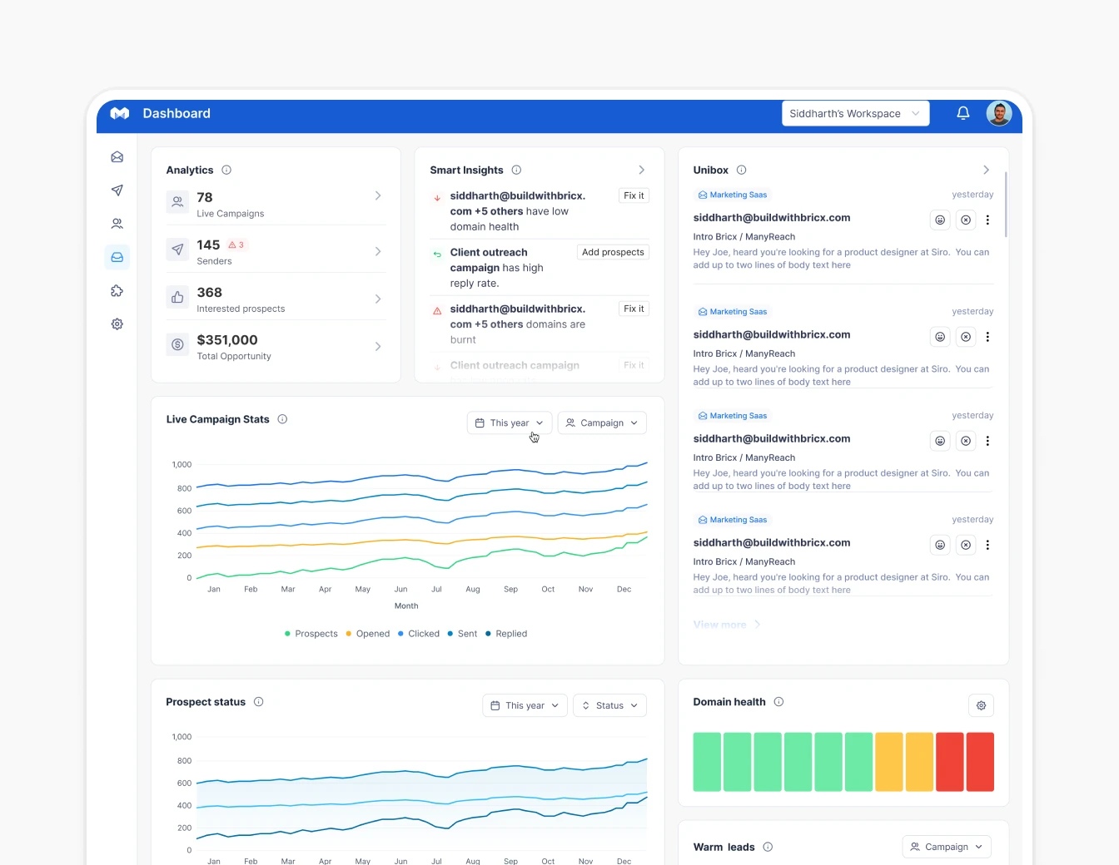
Task: Open Settings via the gear icon in sidebar
Action: point(117,324)
